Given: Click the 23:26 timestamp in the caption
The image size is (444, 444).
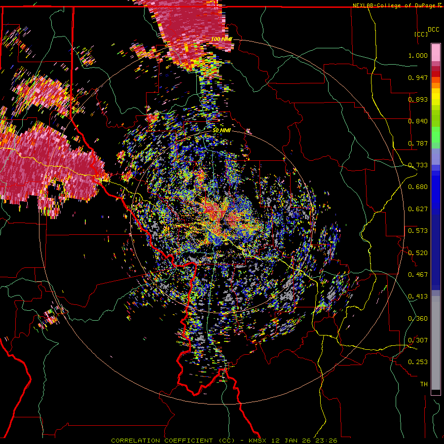Looking at the screenshot, I should (x=328, y=441).
